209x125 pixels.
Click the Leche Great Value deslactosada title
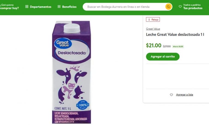[175, 34]
